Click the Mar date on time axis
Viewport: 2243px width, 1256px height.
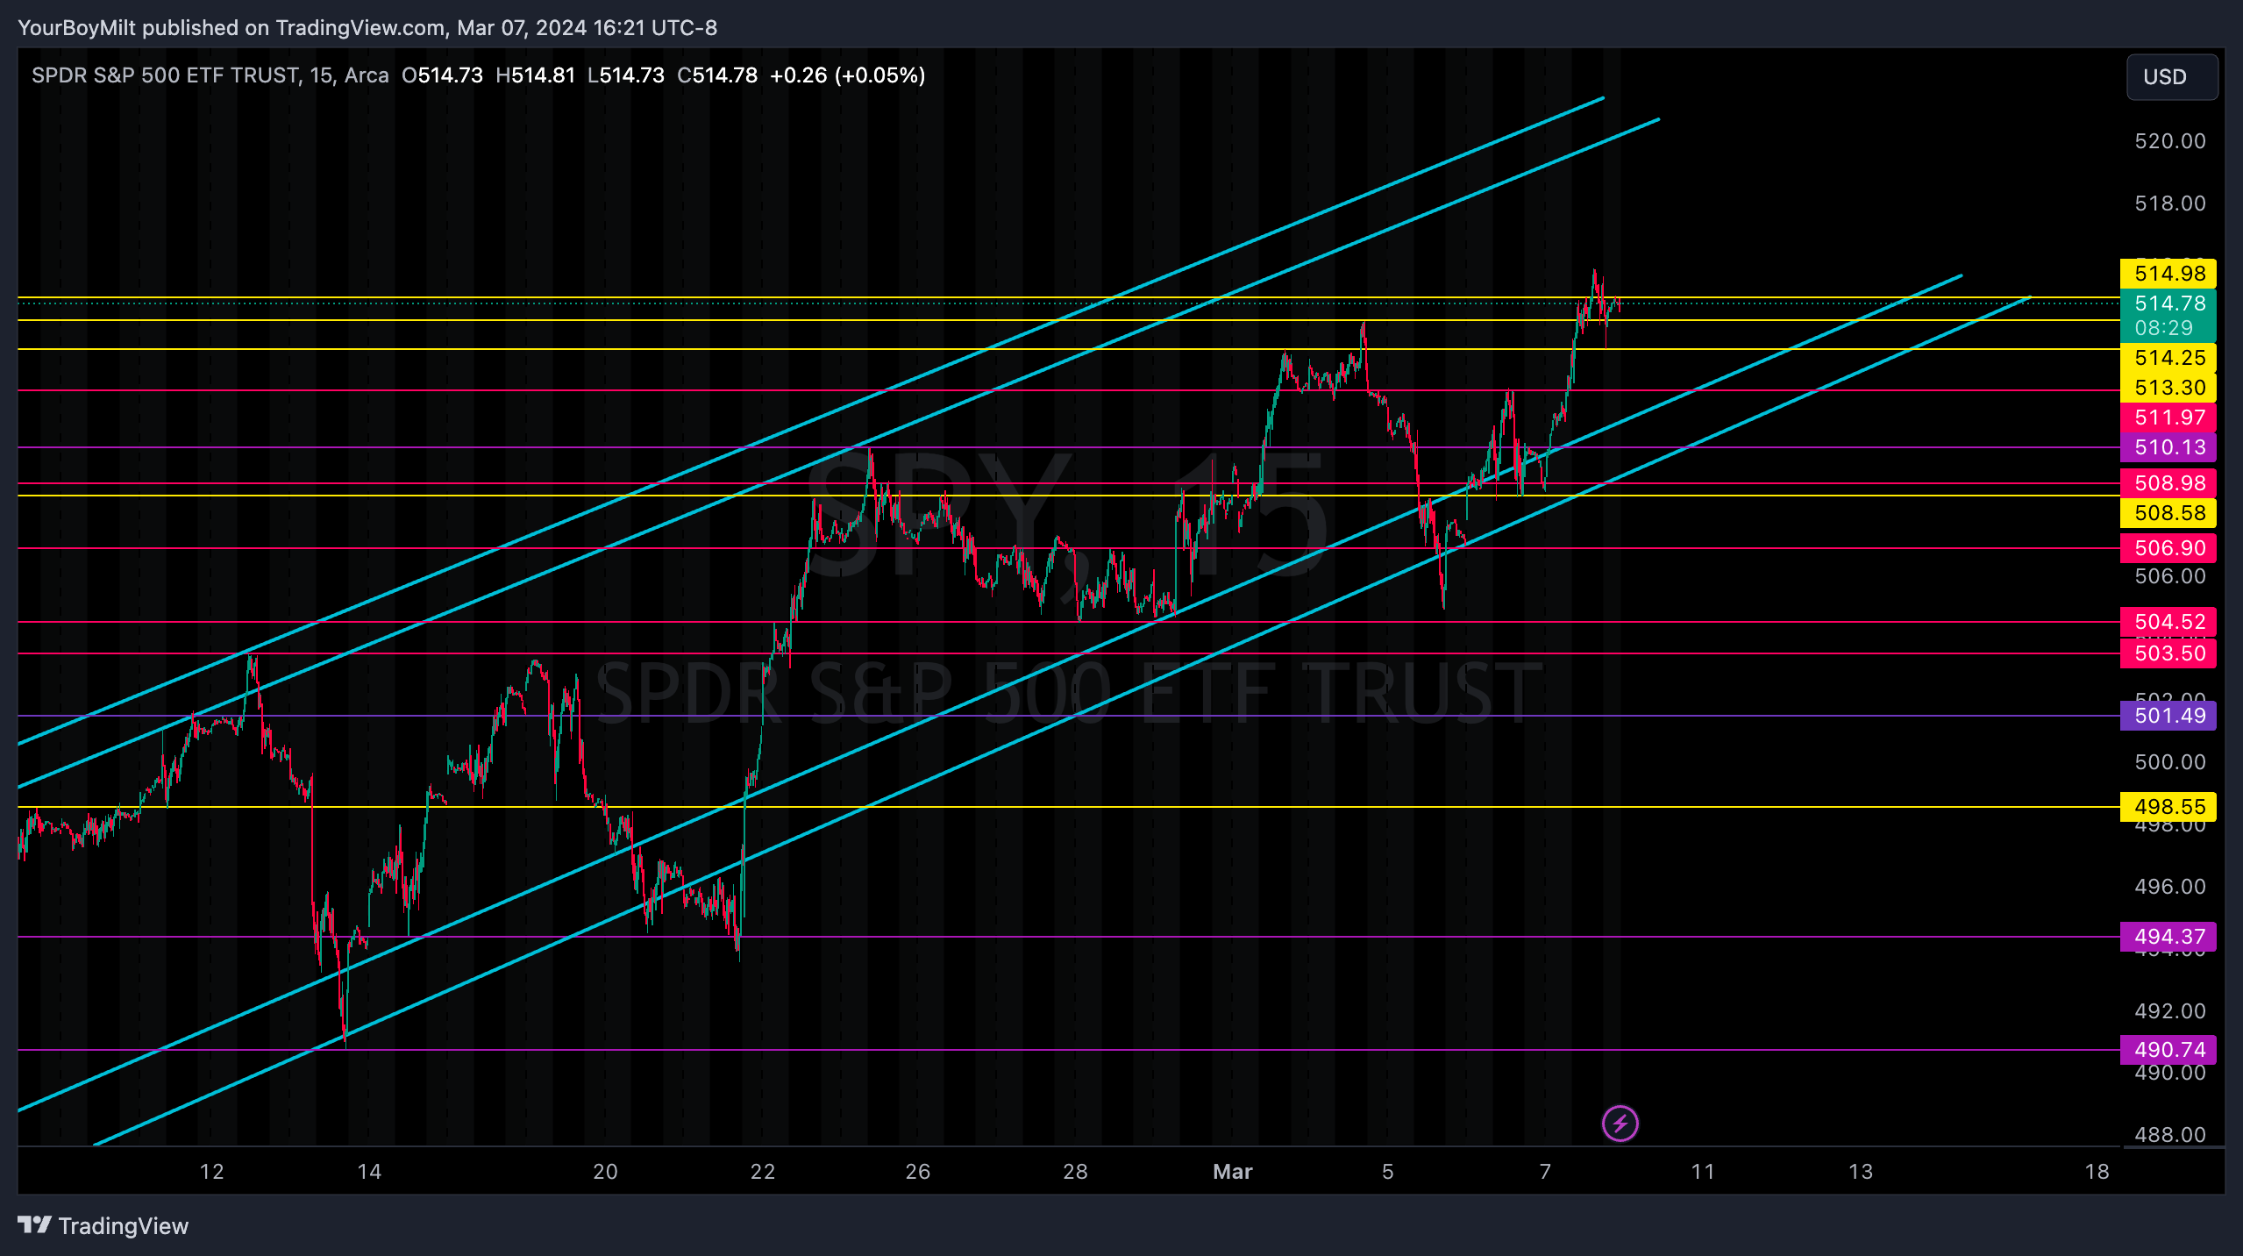[1232, 1172]
